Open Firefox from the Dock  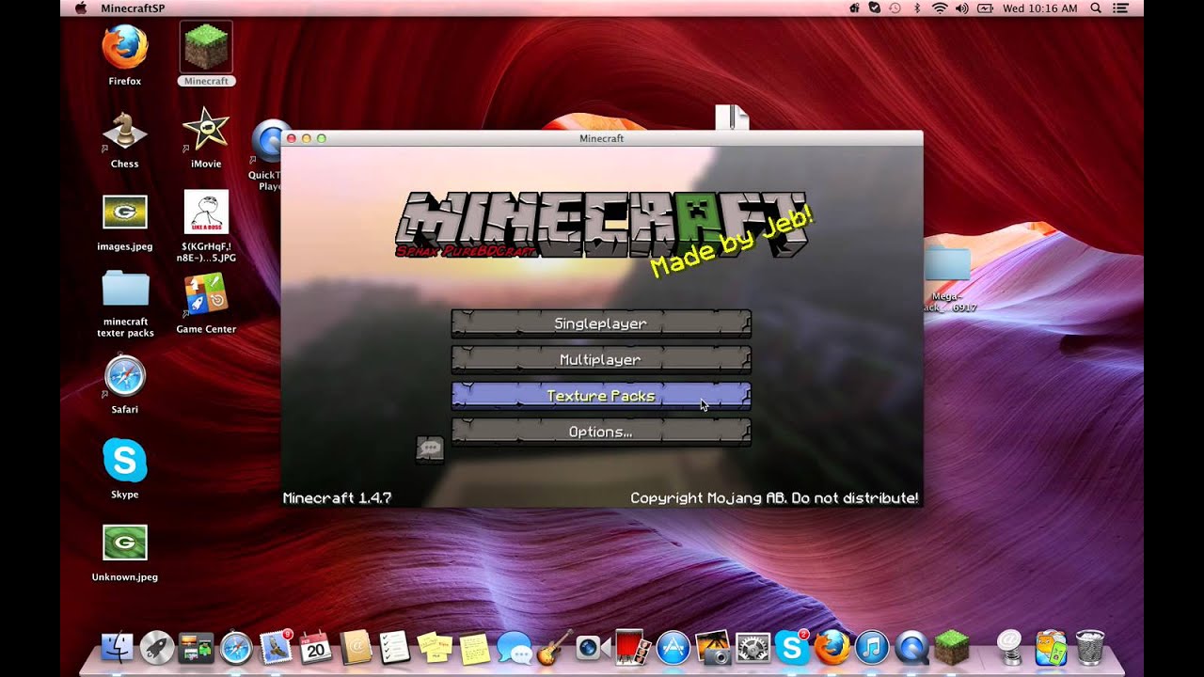point(832,647)
